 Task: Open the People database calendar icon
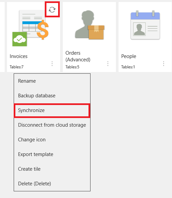click(x=145, y=25)
